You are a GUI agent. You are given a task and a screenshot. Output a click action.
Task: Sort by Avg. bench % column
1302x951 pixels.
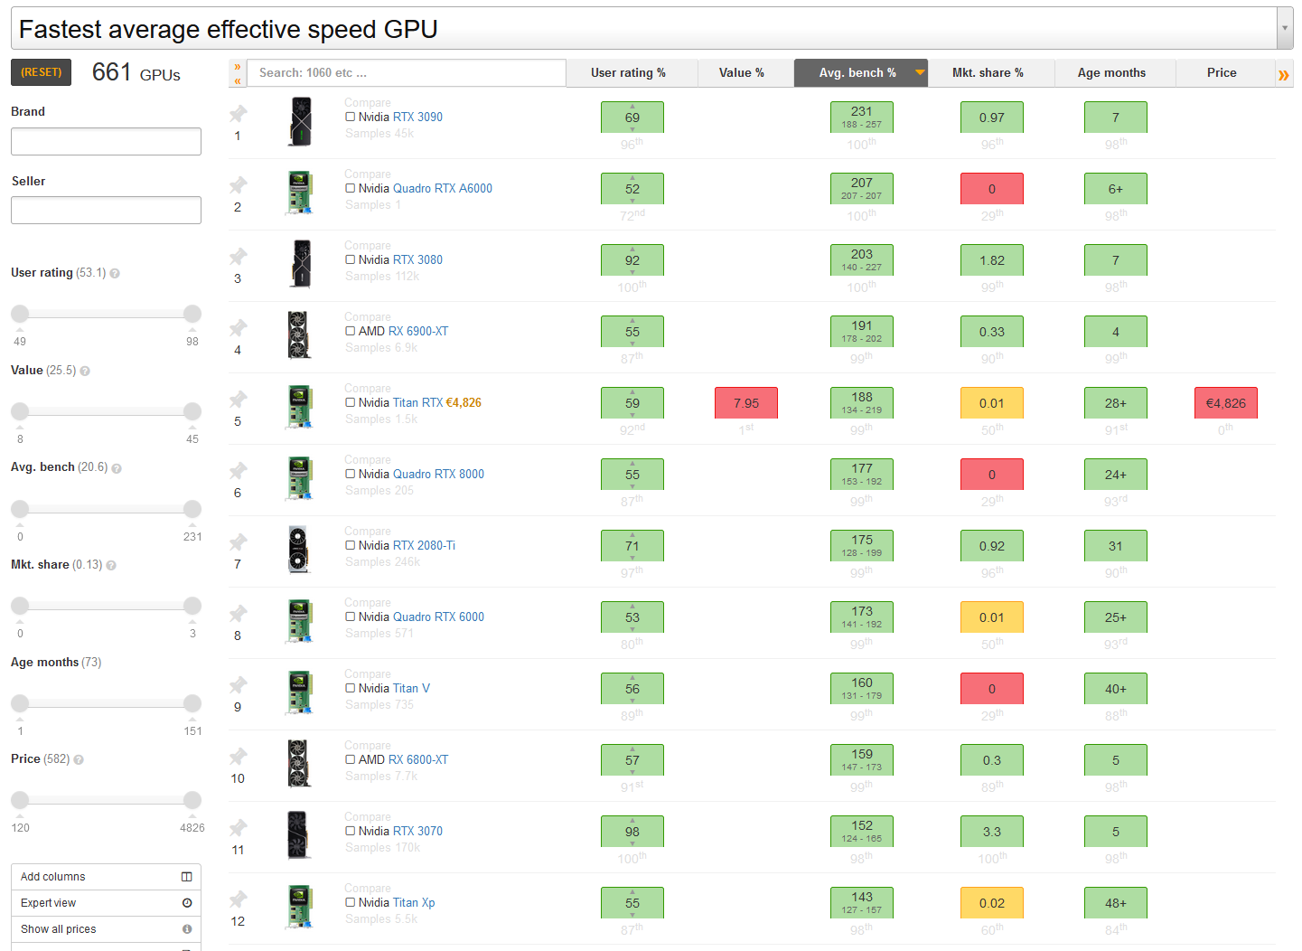pos(860,73)
